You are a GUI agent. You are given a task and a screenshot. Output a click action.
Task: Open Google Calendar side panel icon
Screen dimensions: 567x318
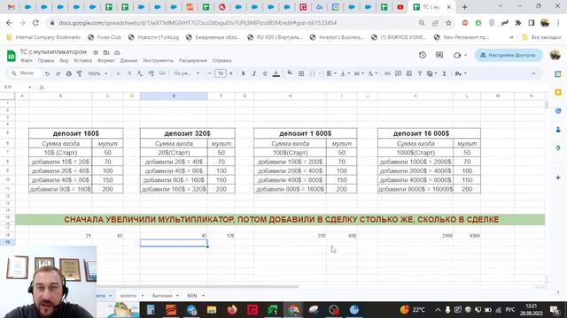click(x=558, y=74)
